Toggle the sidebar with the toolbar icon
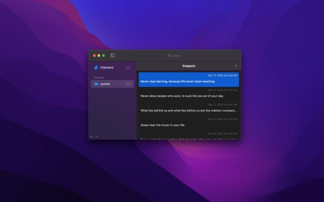This screenshot has width=324, height=202. pos(112,55)
